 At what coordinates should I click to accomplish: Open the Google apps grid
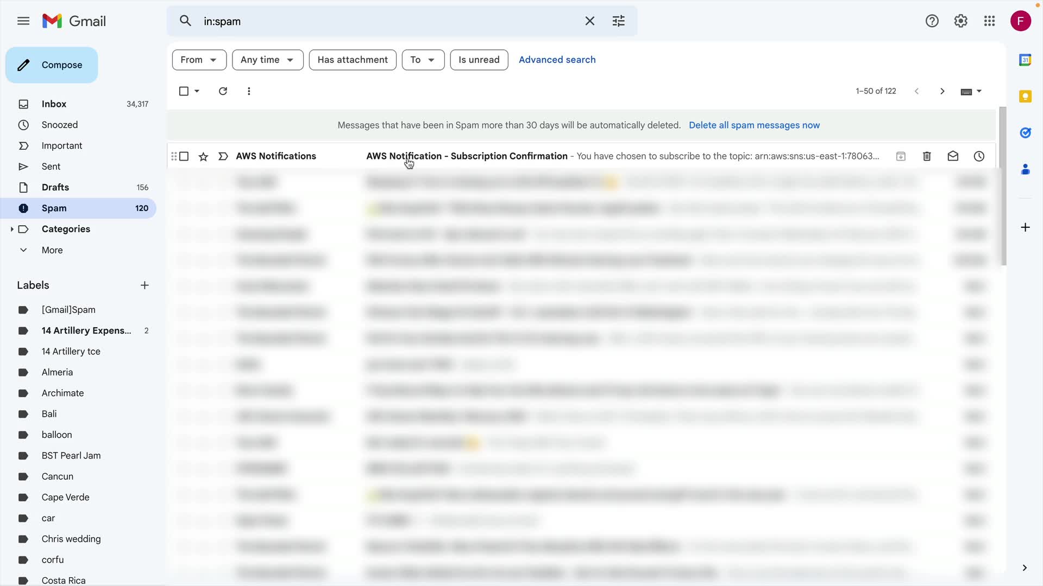[x=989, y=21]
